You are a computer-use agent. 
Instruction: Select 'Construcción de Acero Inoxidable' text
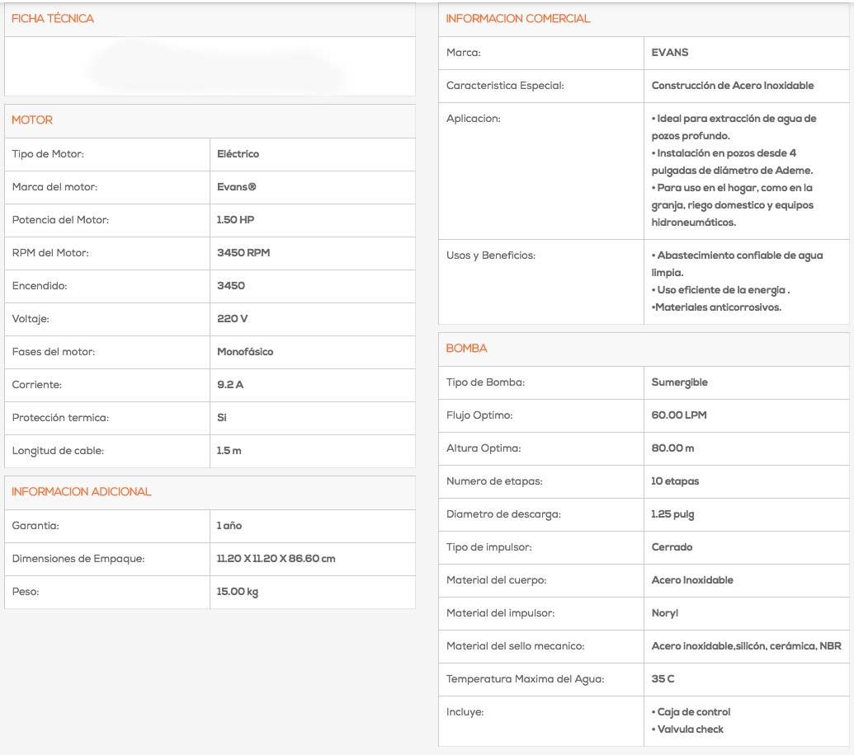(733, 86)
